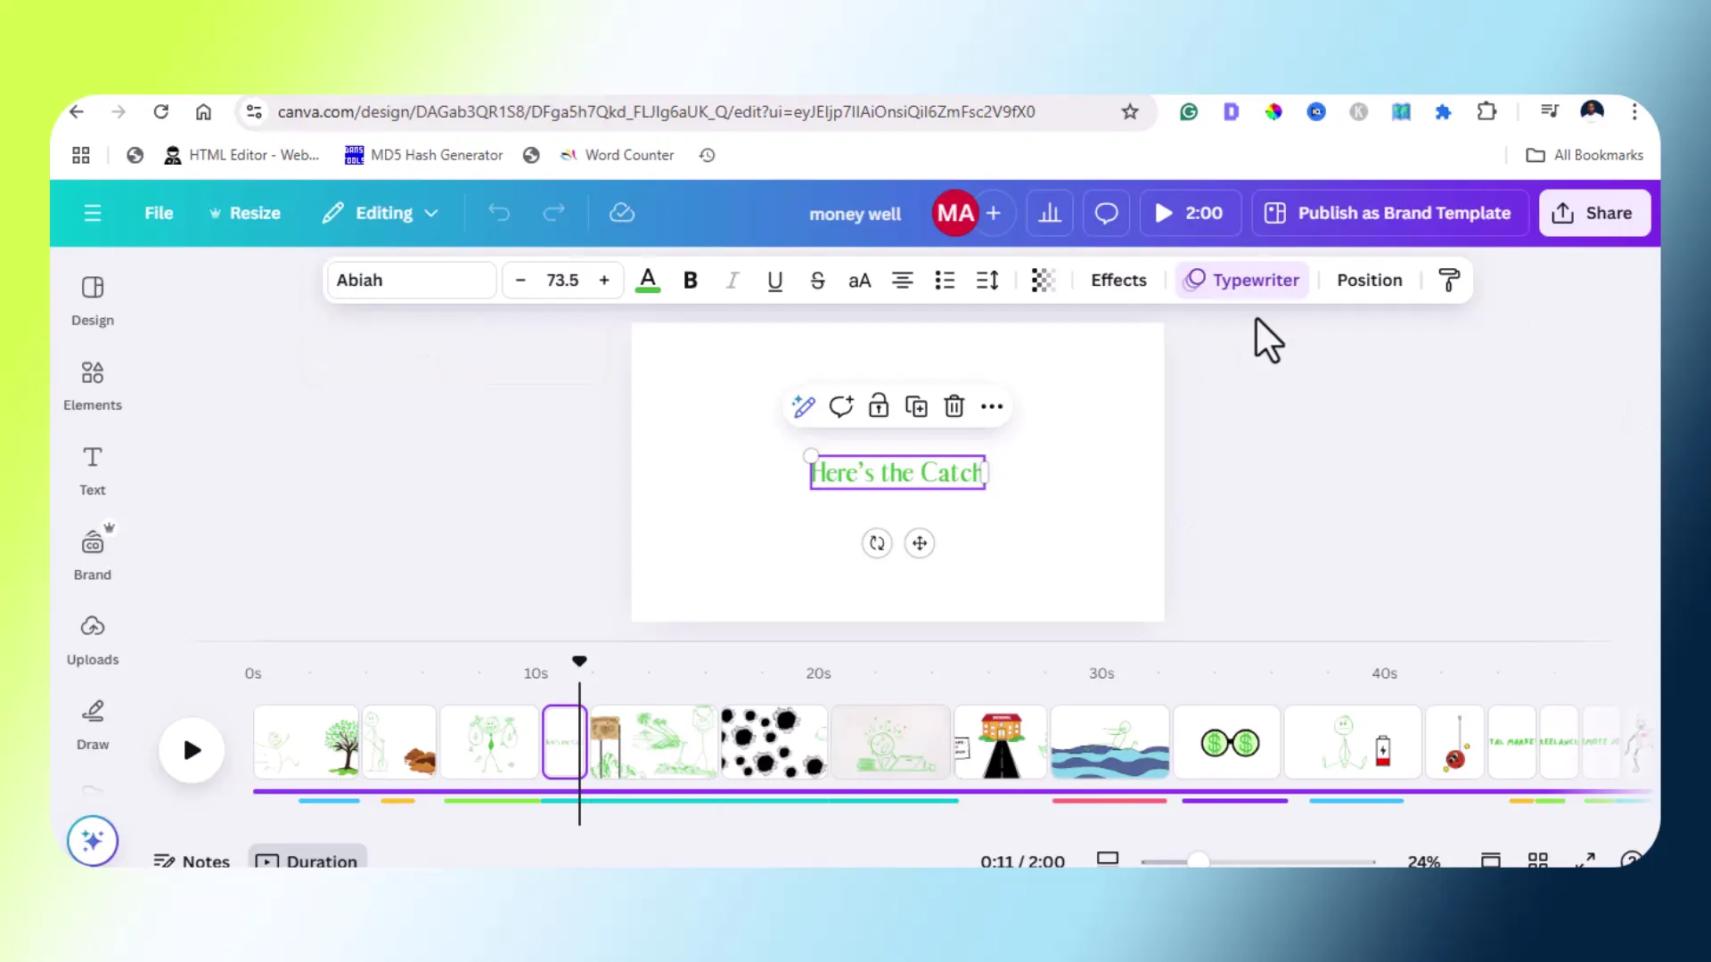The image size is (1711, 962).
Task: Open text Effects panel
Action: [1118, 281]
